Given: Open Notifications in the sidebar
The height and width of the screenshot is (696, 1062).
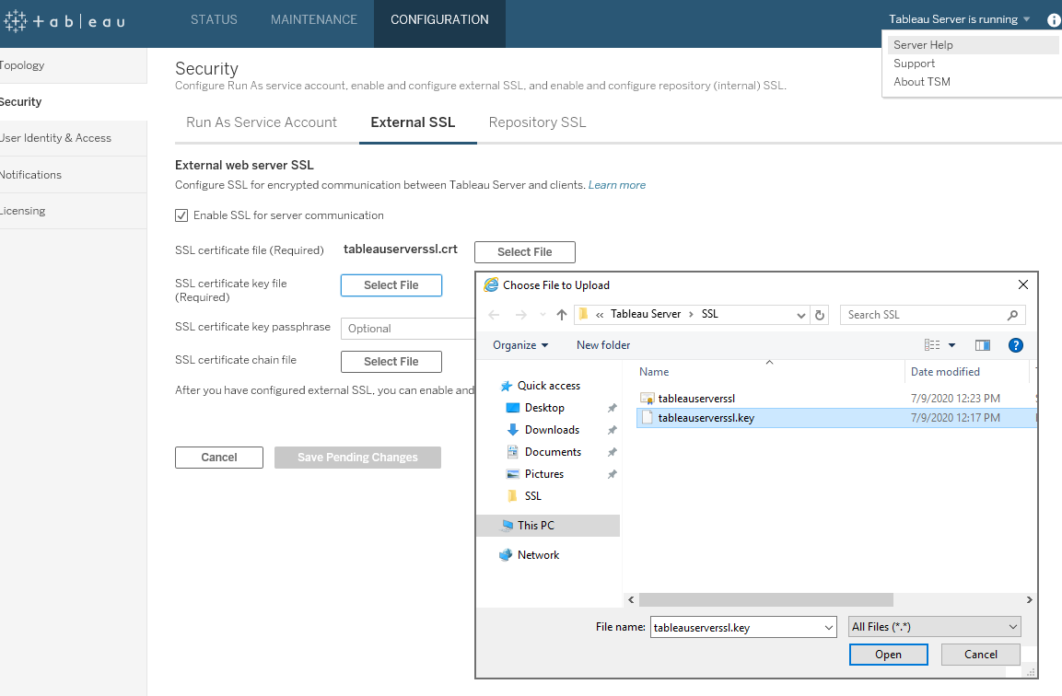Looking at the screenshot, I should tap(73, 175).
